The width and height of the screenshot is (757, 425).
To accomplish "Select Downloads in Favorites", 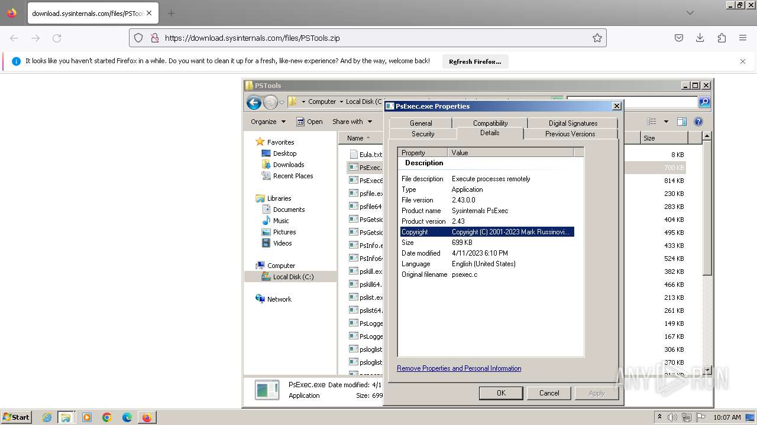I will [x=289, y=165].
